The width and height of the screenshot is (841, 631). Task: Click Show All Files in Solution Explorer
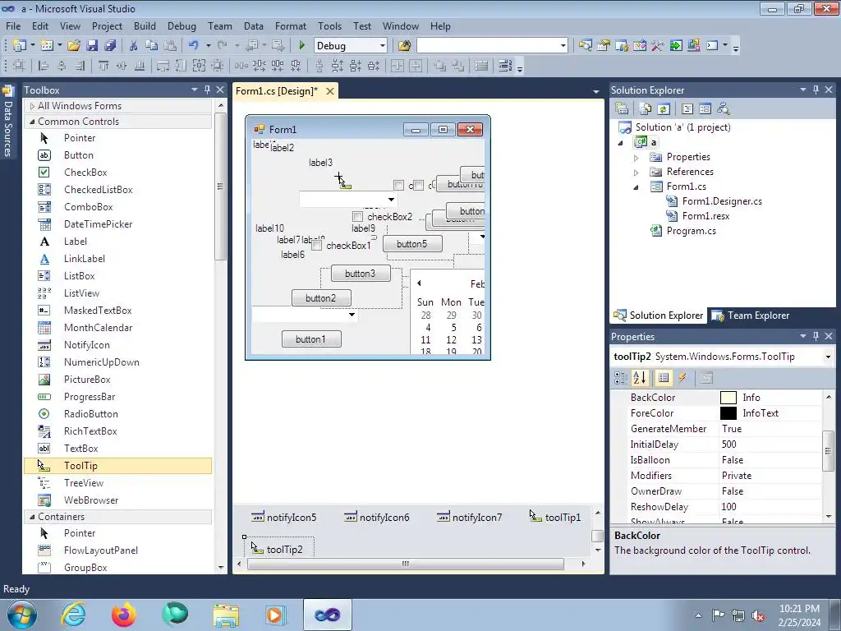646,109
